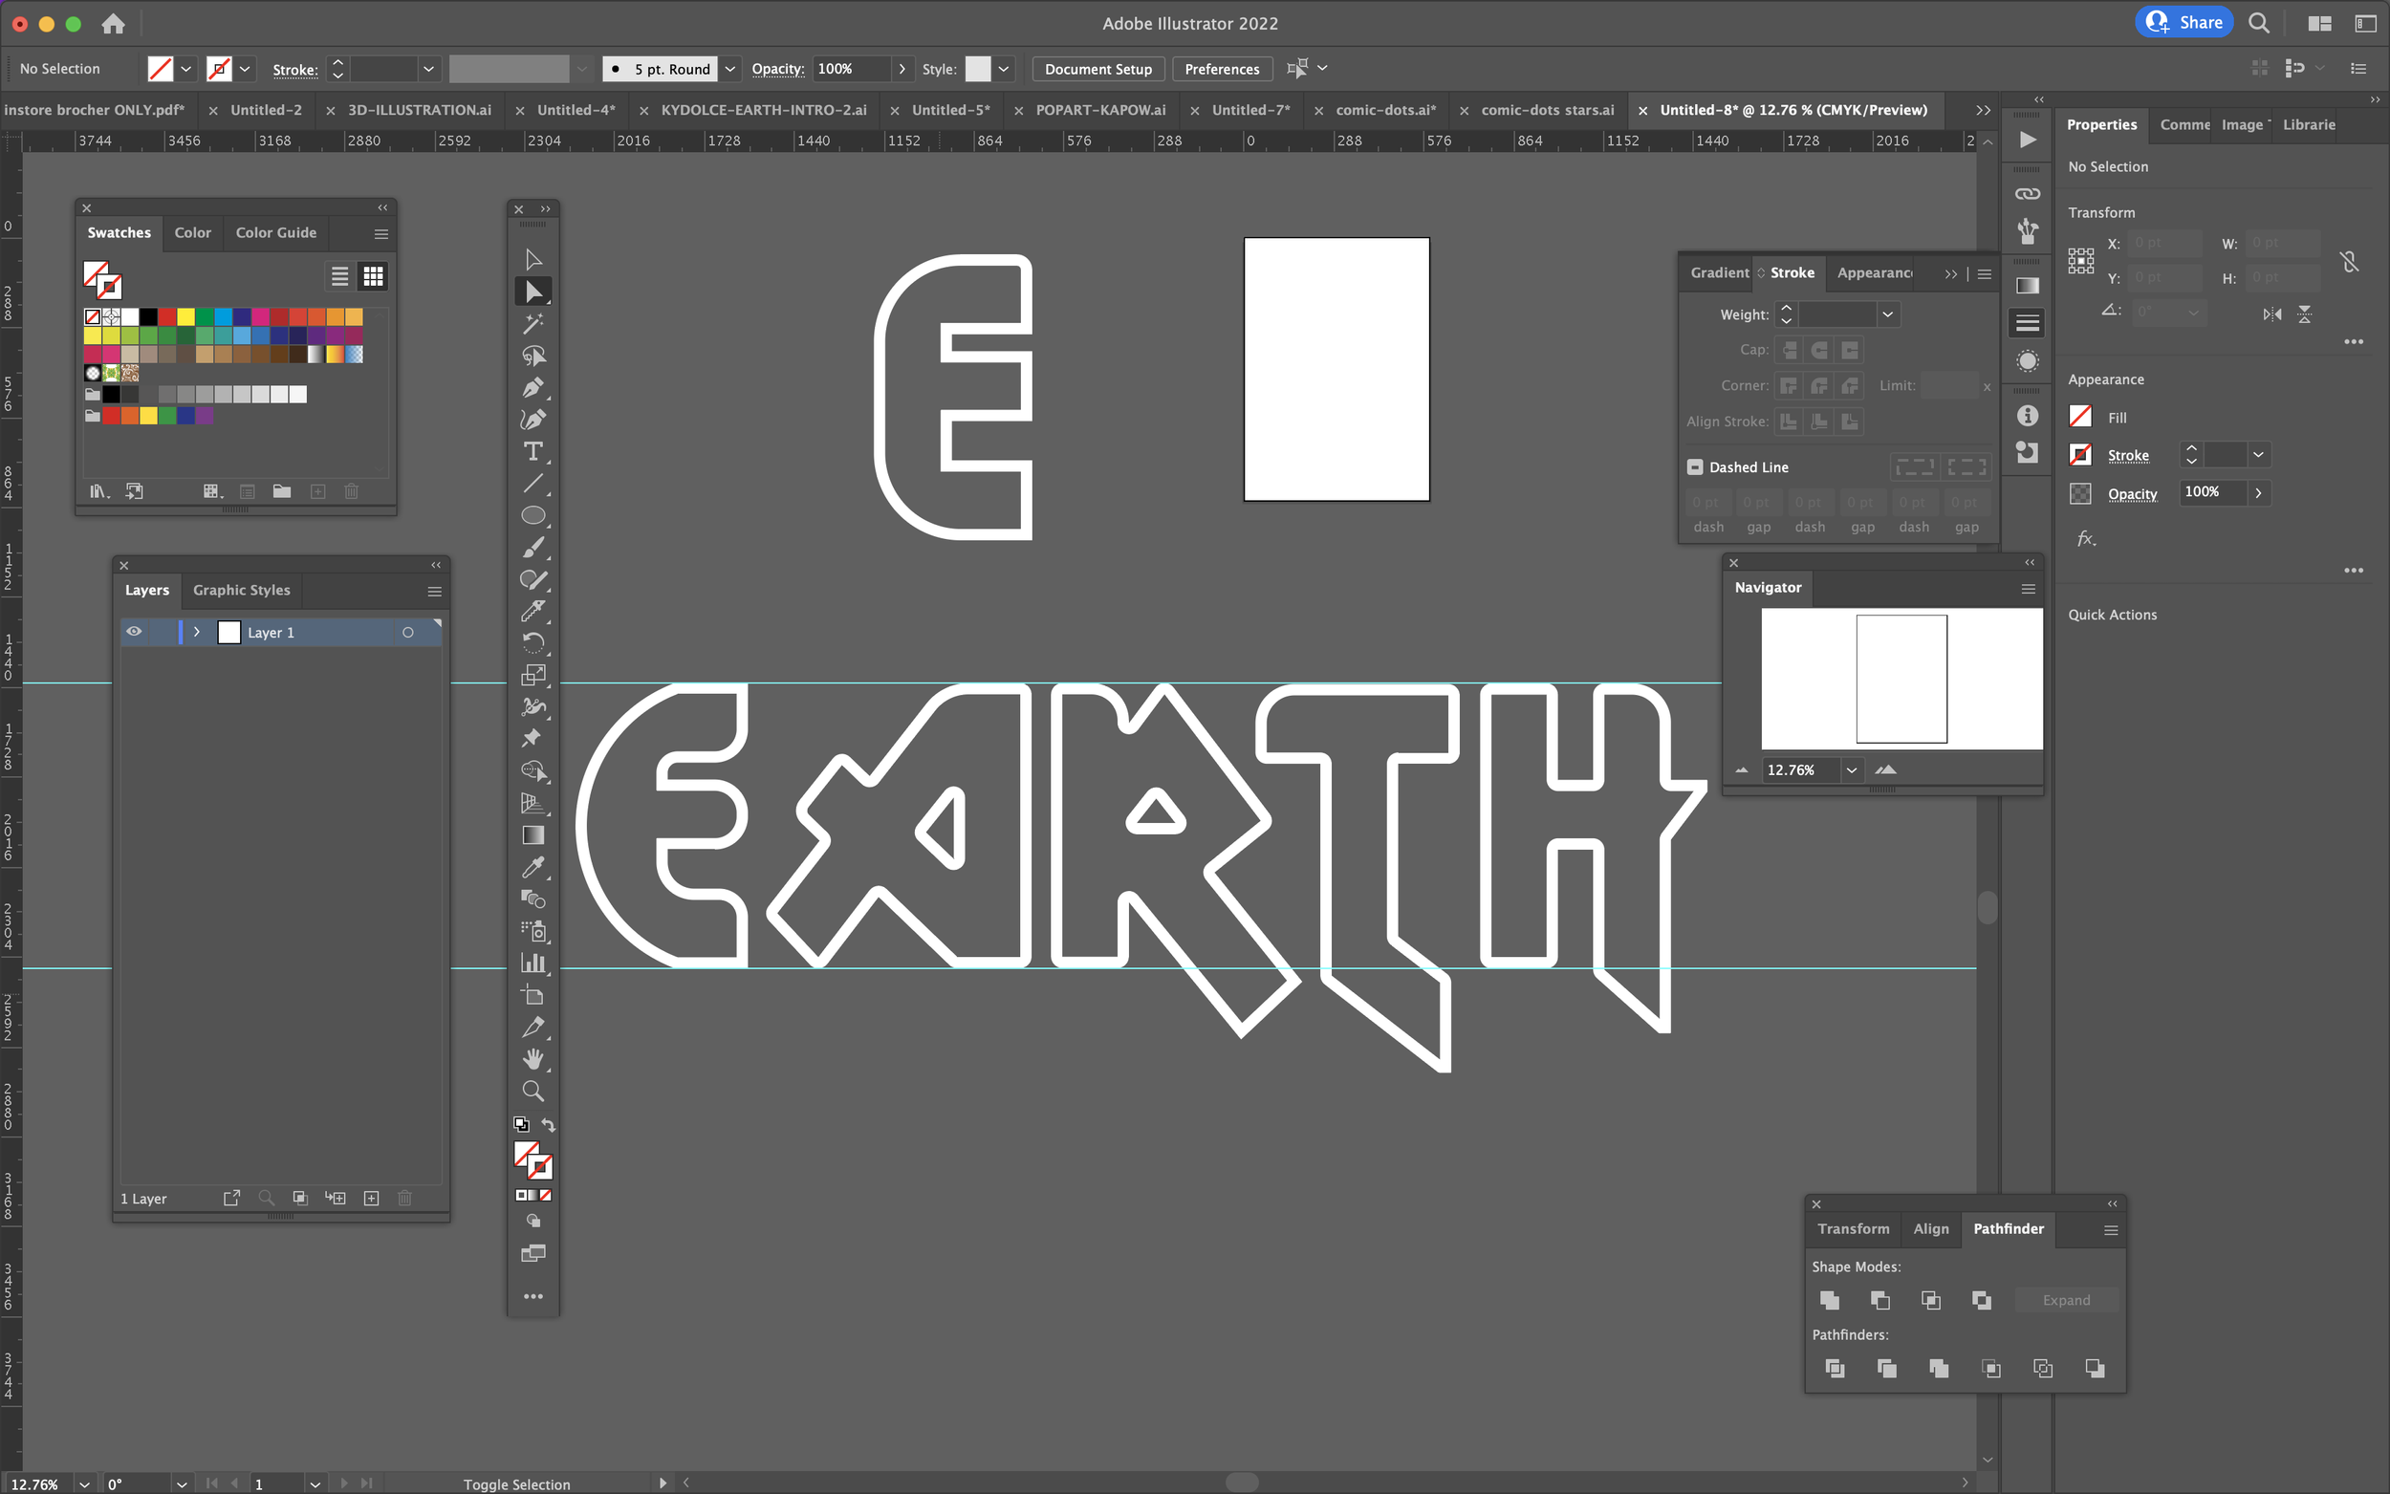Toggle the Dashed Line checkbox
The image size is (2390, 1494).
point(1695,467)
